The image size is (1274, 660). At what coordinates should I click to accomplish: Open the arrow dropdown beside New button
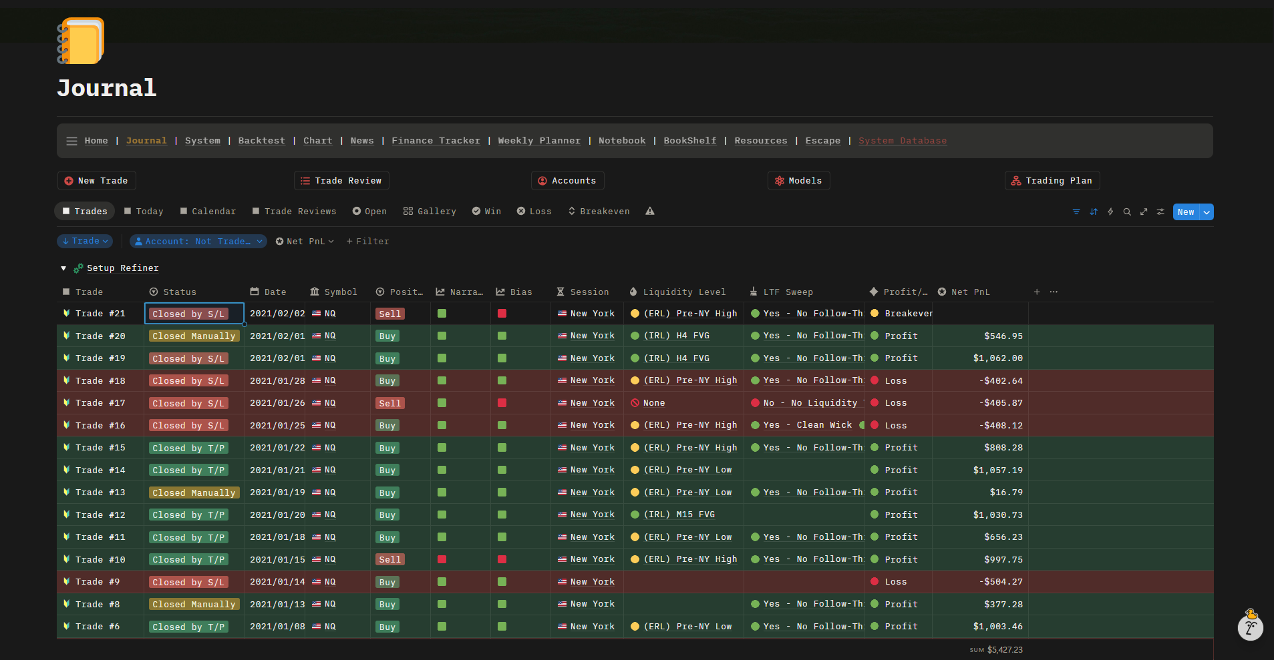(x=1207, y=212)
